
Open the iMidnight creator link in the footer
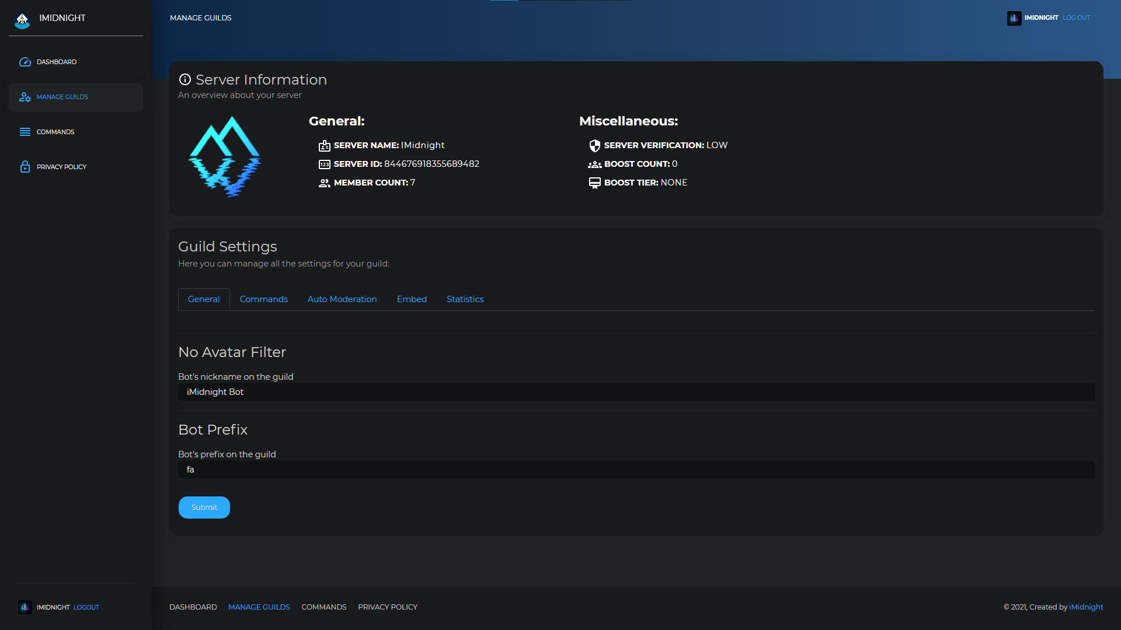point(1086,607)
